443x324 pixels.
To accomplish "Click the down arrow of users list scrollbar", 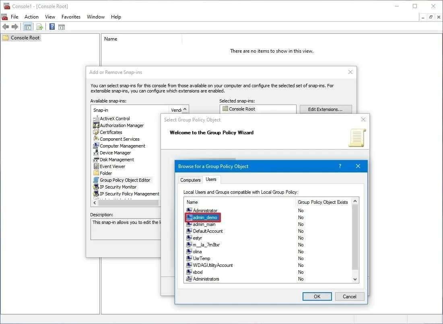I will tap(355, 279).
